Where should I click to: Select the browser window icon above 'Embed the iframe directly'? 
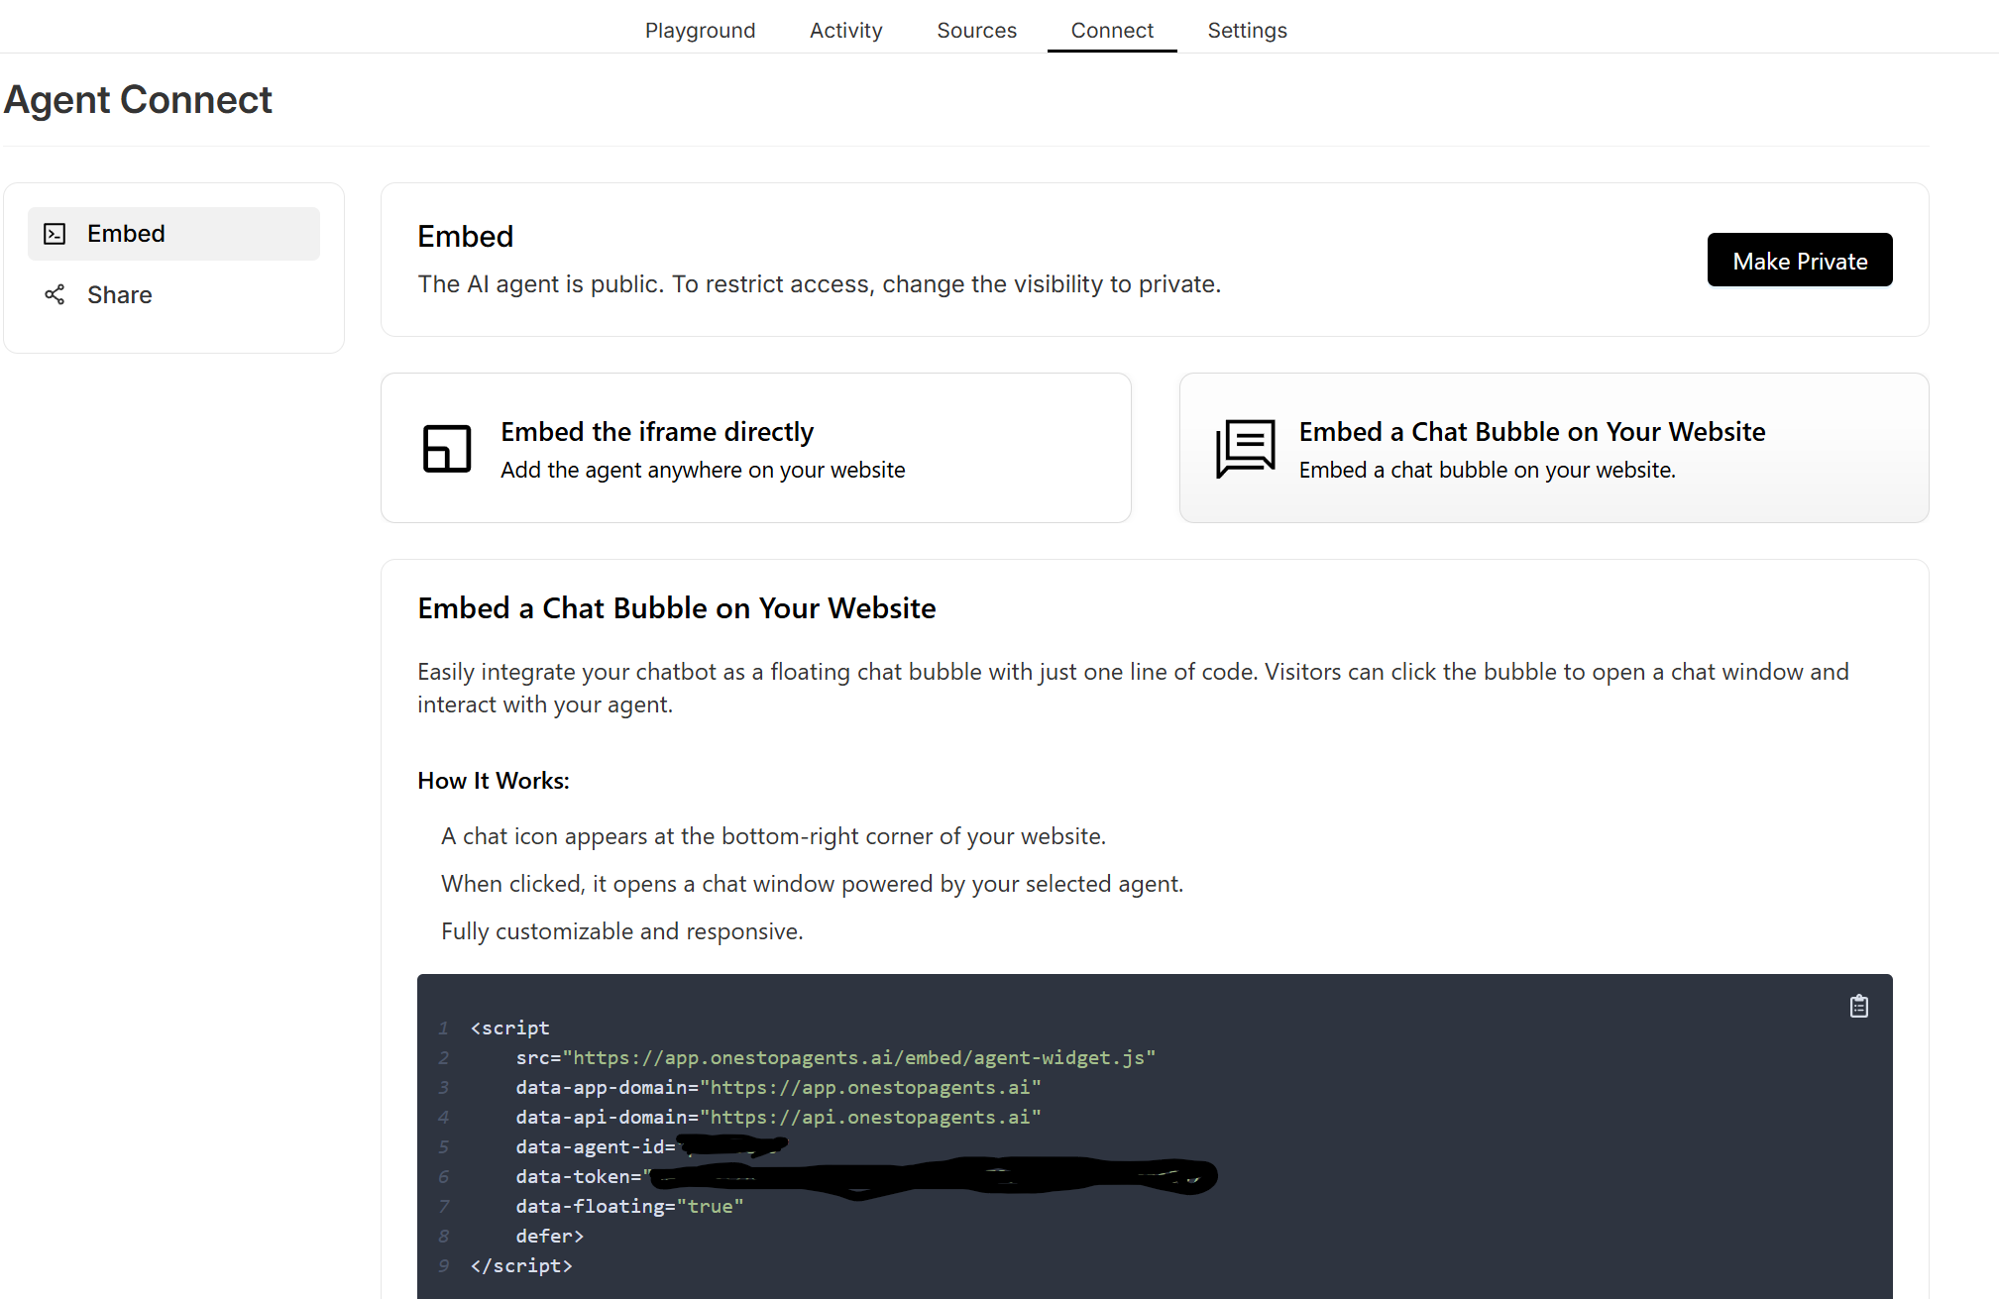tap(445, 448)
